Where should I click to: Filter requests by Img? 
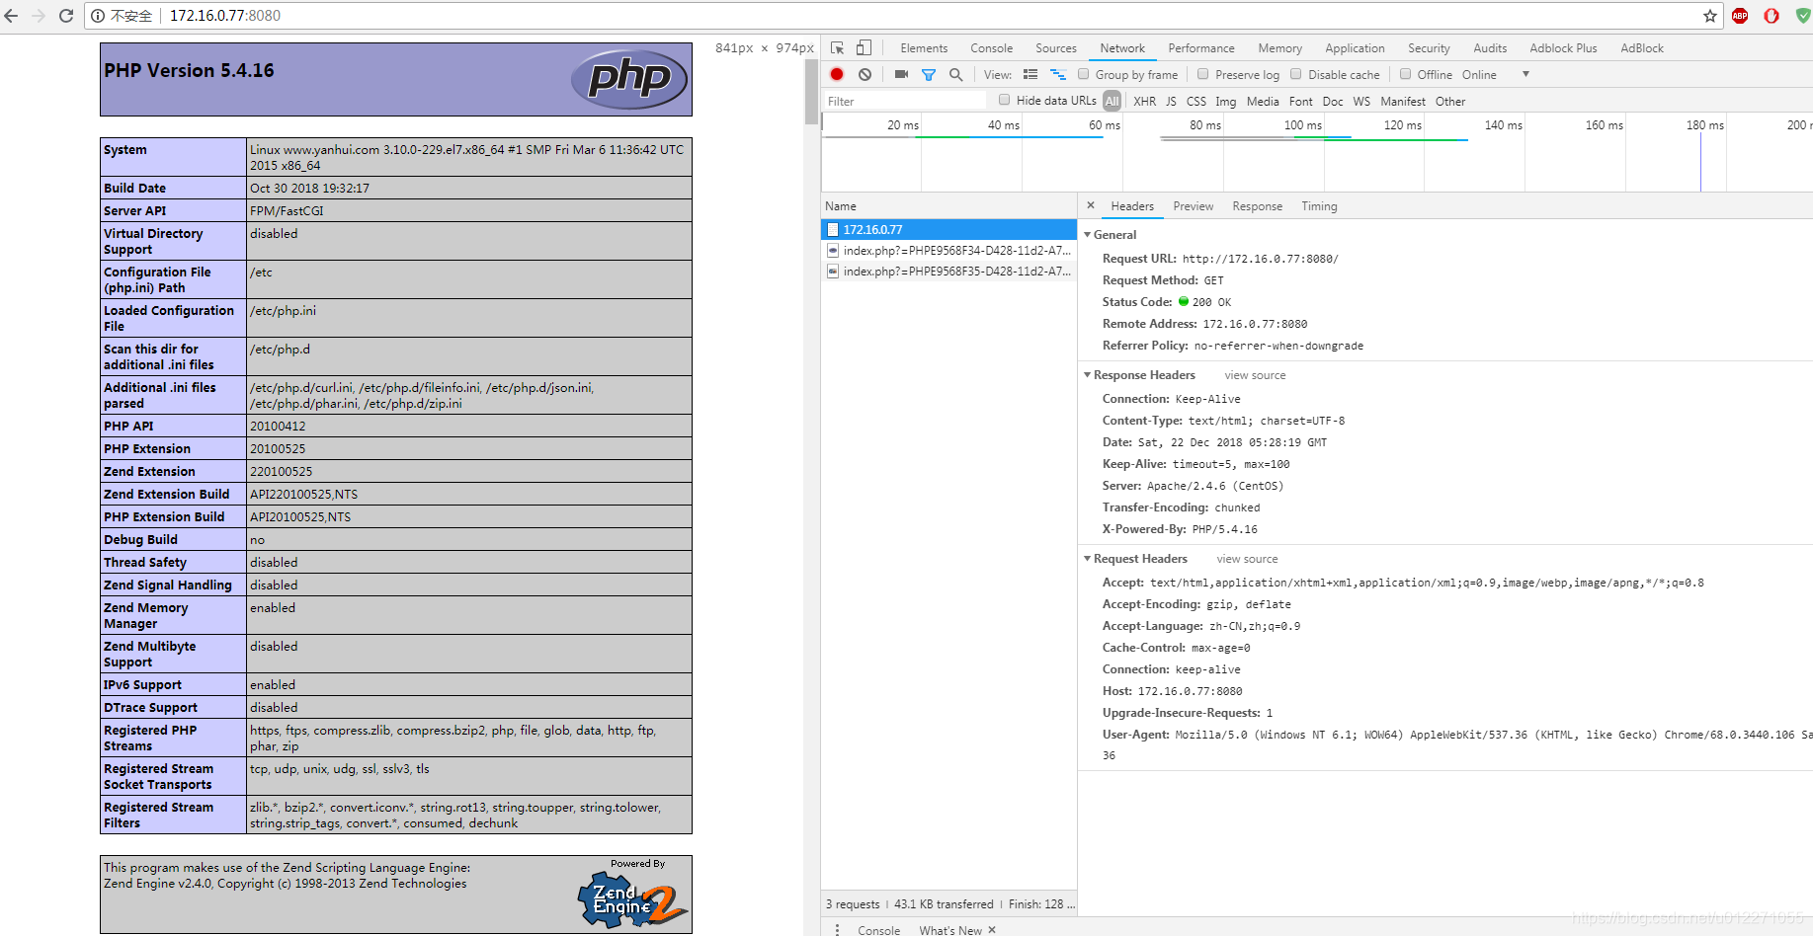click(x=1225, y=101)
